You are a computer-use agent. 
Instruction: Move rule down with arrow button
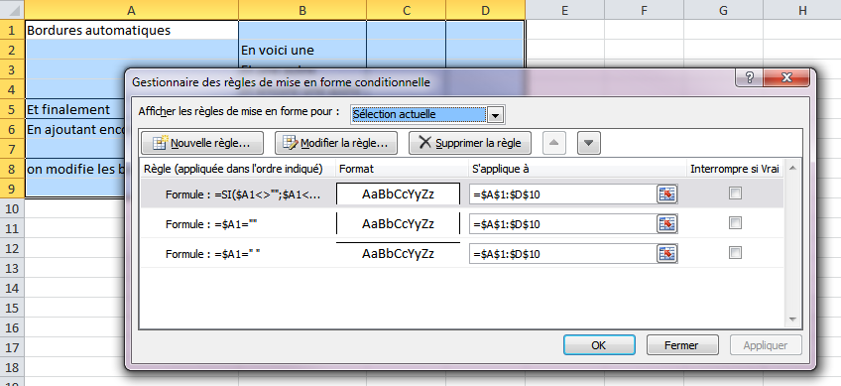(x=588, y=143)
